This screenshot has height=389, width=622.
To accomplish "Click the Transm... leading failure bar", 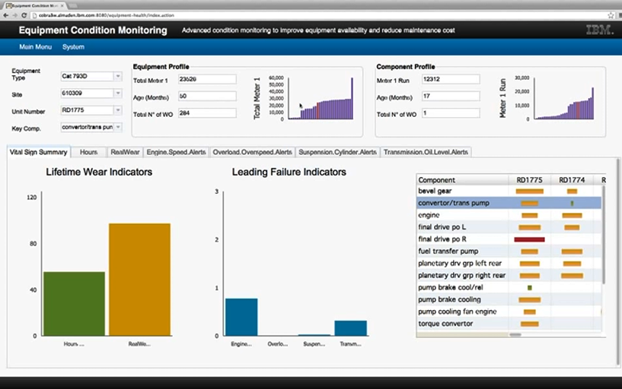I will [x=351, y=328].
